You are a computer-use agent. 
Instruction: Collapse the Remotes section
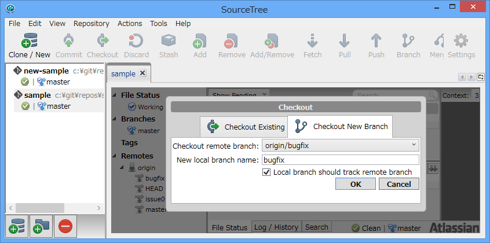(115, 156)
